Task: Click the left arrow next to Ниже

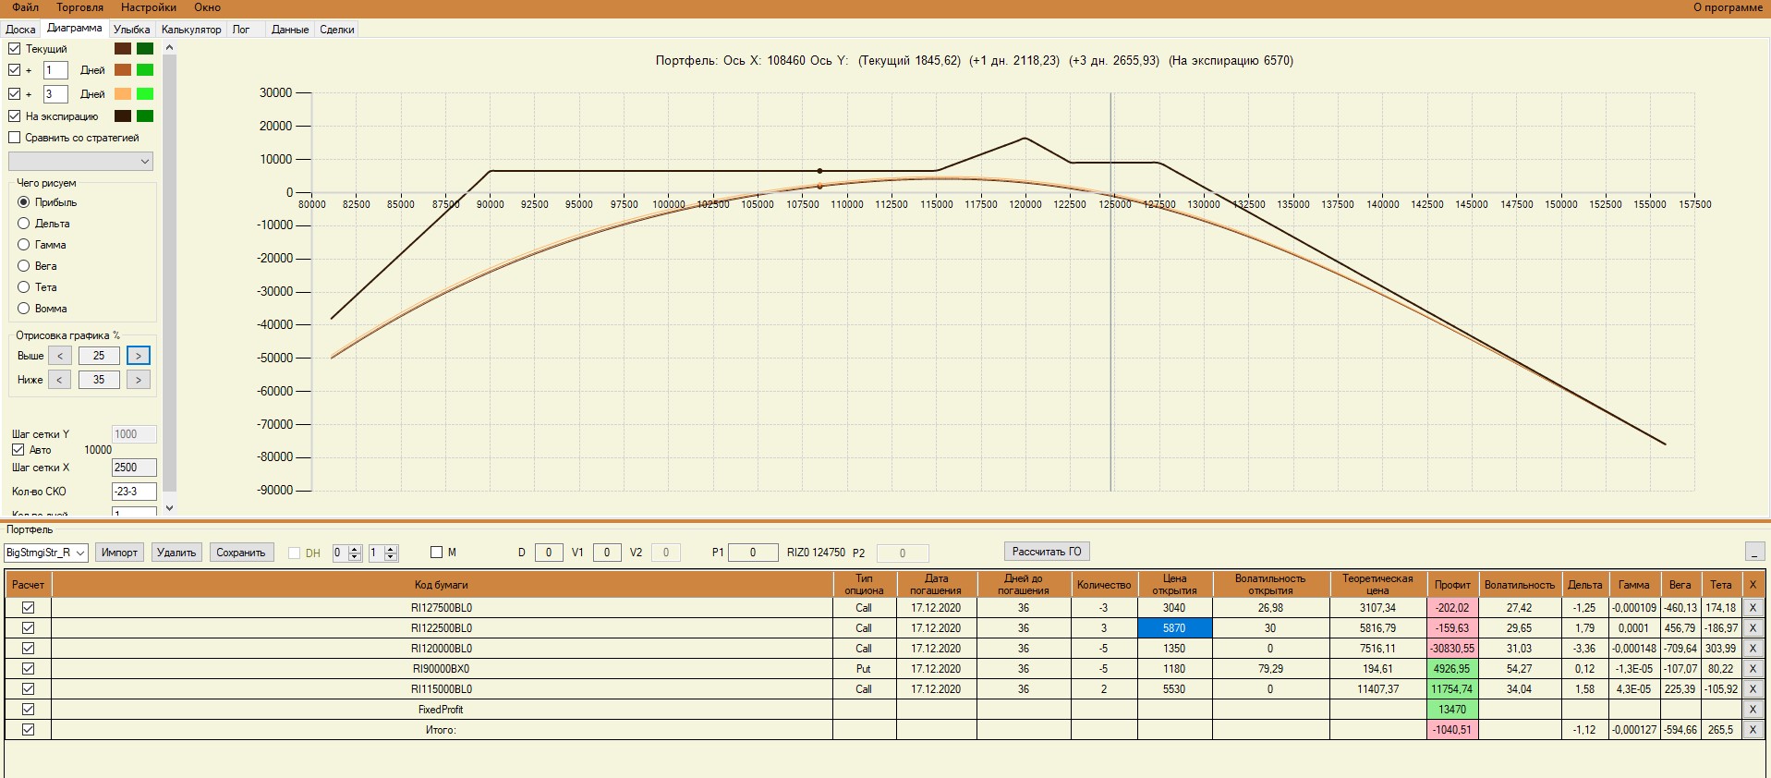Action: [x=60, y=380]
